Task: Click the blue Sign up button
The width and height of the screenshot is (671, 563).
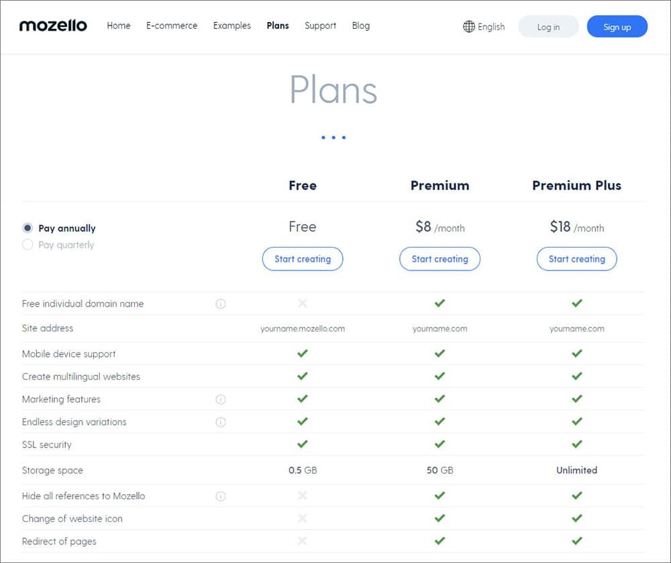Action: pos(617,27)
